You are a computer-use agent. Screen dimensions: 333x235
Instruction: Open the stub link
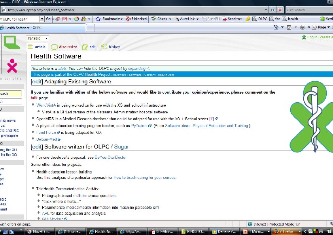point(62,68)
